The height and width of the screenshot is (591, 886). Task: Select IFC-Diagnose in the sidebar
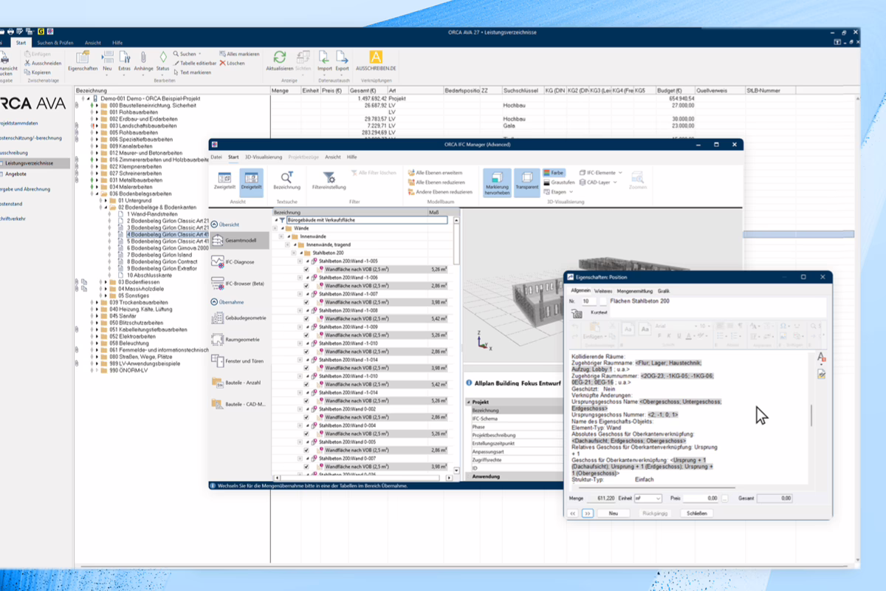tap(240, 262)
